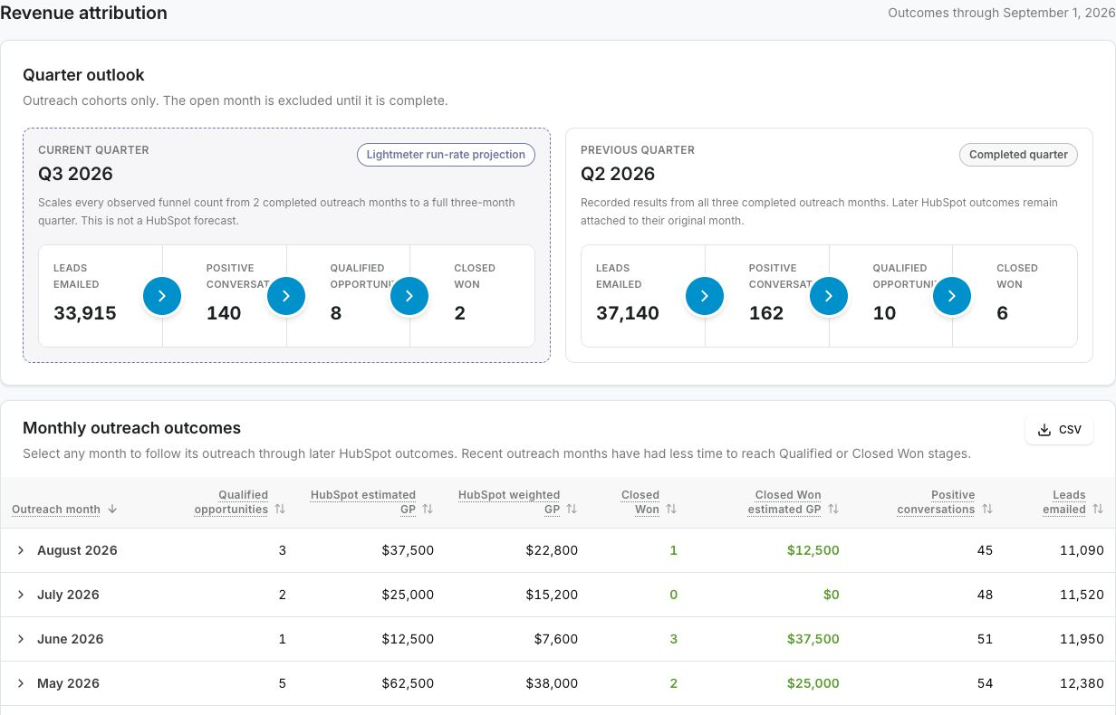Viewport: 1116px width, 715px height.
Task: Sort by Positive conversations column
Action: tap(987, 510)
